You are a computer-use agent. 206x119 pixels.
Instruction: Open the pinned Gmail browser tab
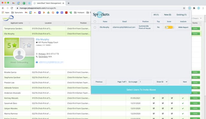pyautogui.click(x=13, y=3)
